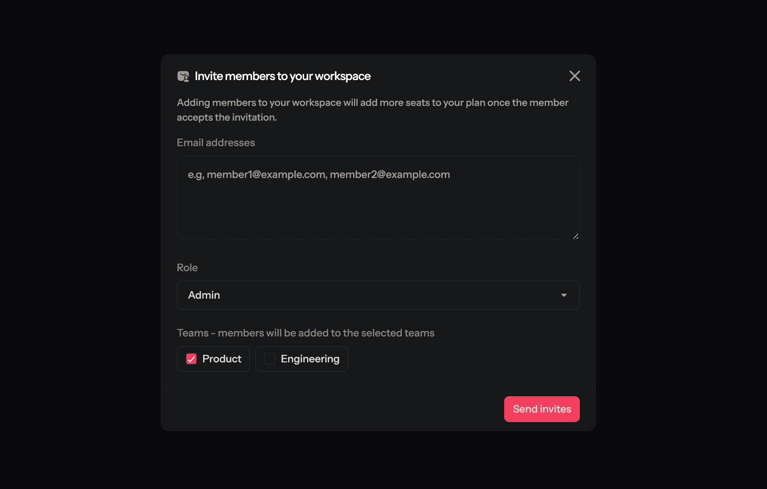
Task: Uncheck the Product team checkbox
Action: click(x=192, y=359)
